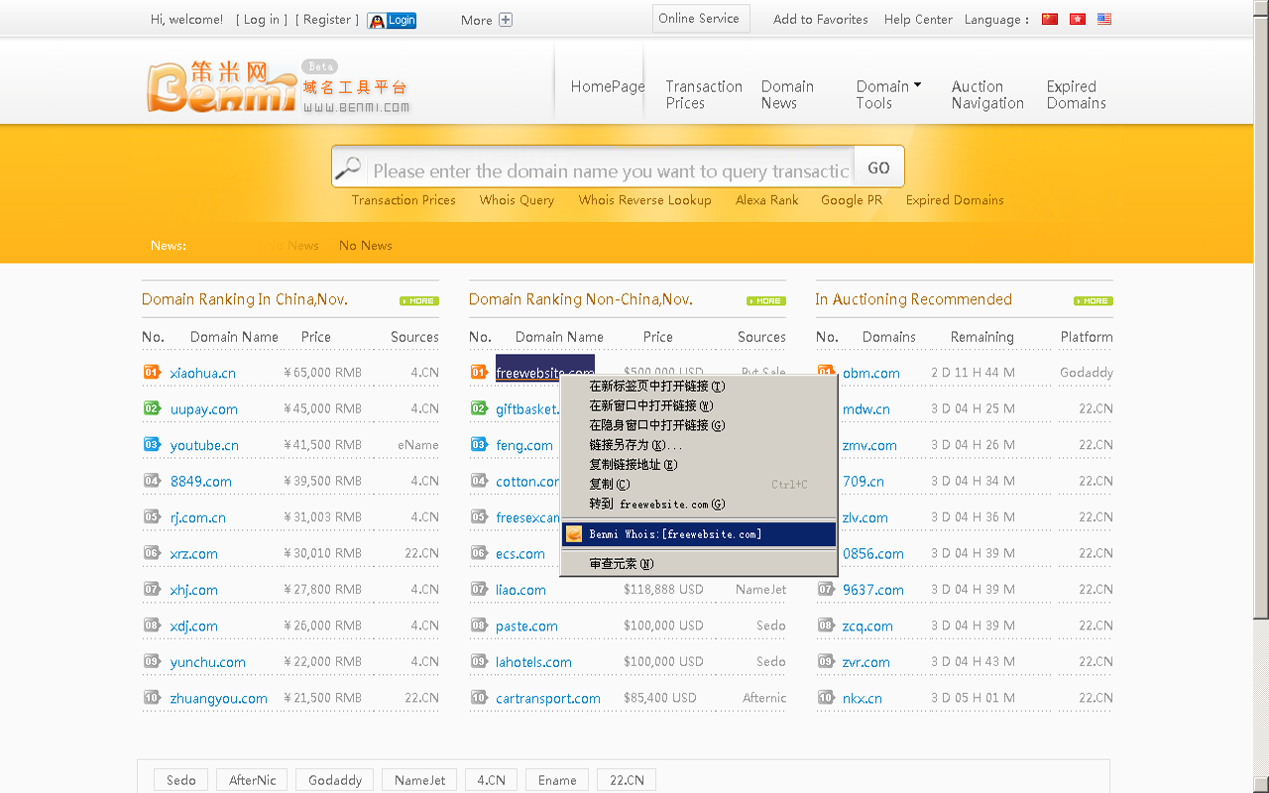Open the Domain Tools dropdown menu
This screenshot has height=793, width=1269.
click(x=885, y=94)
